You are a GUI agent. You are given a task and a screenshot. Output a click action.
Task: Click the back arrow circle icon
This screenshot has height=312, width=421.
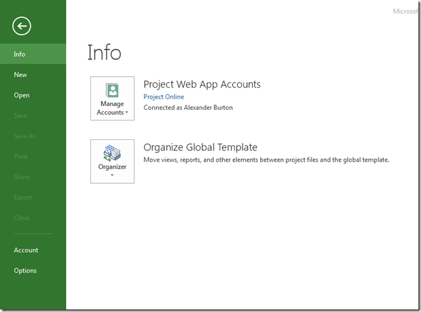coord(22,26)
